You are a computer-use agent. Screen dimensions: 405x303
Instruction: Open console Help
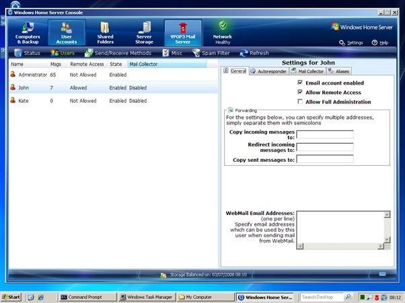point(380,42)
